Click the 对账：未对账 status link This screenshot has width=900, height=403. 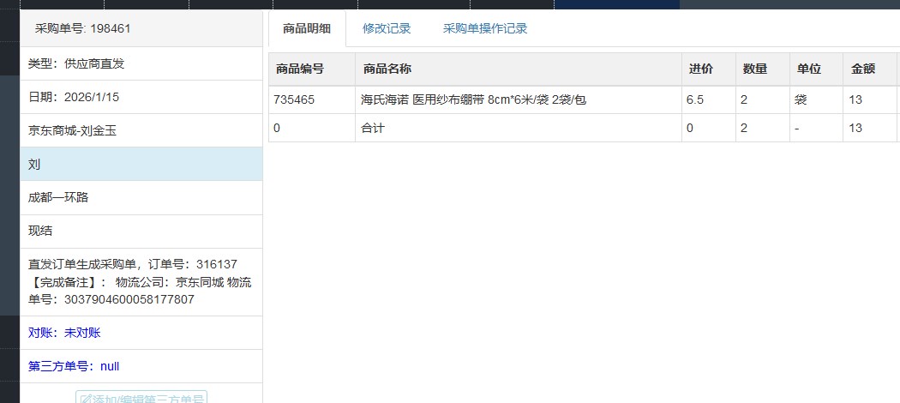(64, 333)
